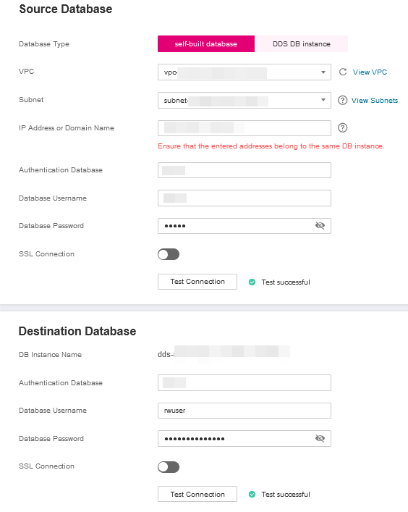Click the Database Type label
This screenshot has height=512, width=408.
(x=44, y=44)
